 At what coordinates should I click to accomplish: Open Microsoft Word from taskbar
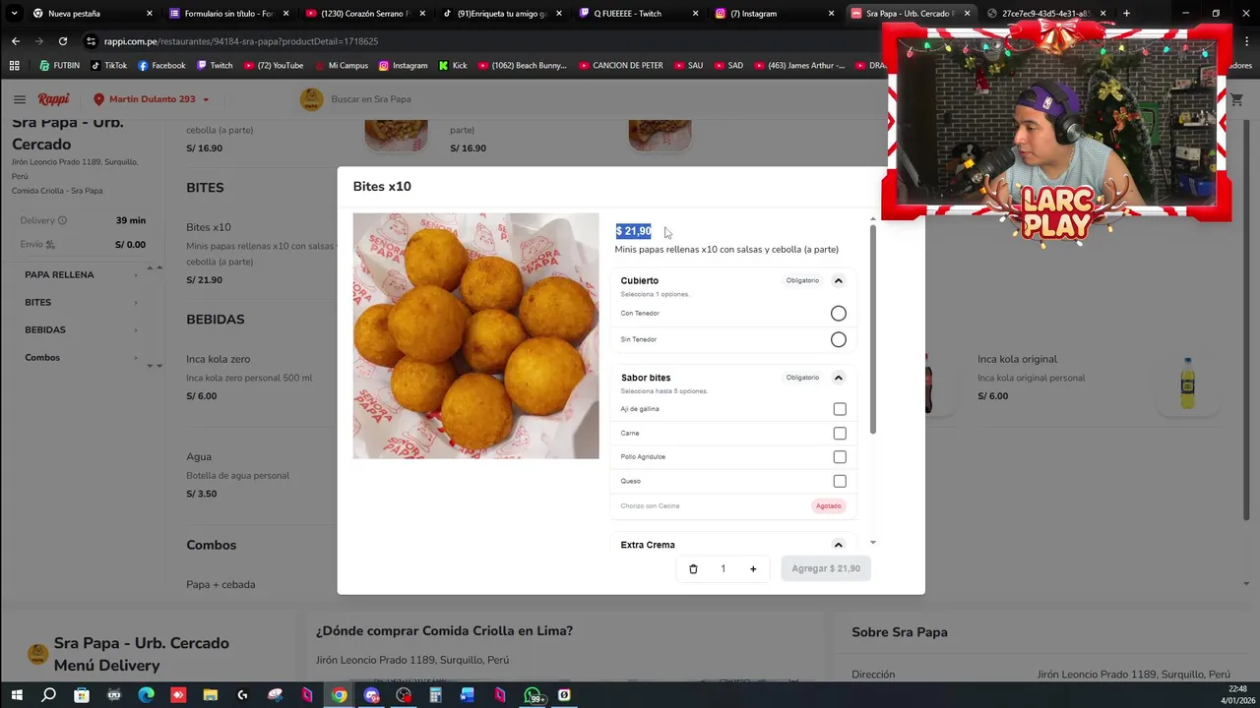pyautogui.click(x=468, y=695)
